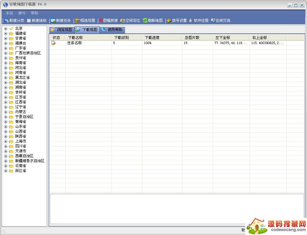
Task: Expand the 广西壮族自治区 tree node
Action: pos(6,53)
